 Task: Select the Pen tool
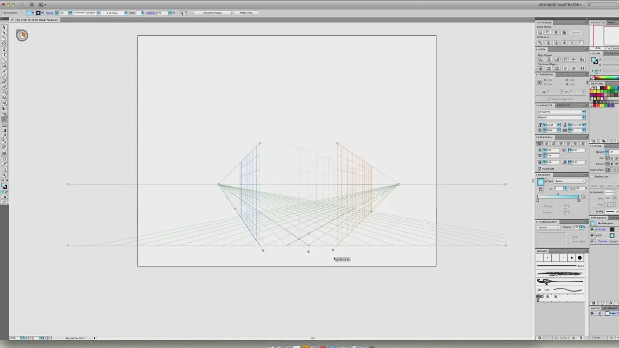coord(4,49)
